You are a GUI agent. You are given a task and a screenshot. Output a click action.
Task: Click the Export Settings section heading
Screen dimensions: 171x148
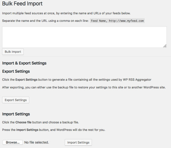click(x=16, y=71)
